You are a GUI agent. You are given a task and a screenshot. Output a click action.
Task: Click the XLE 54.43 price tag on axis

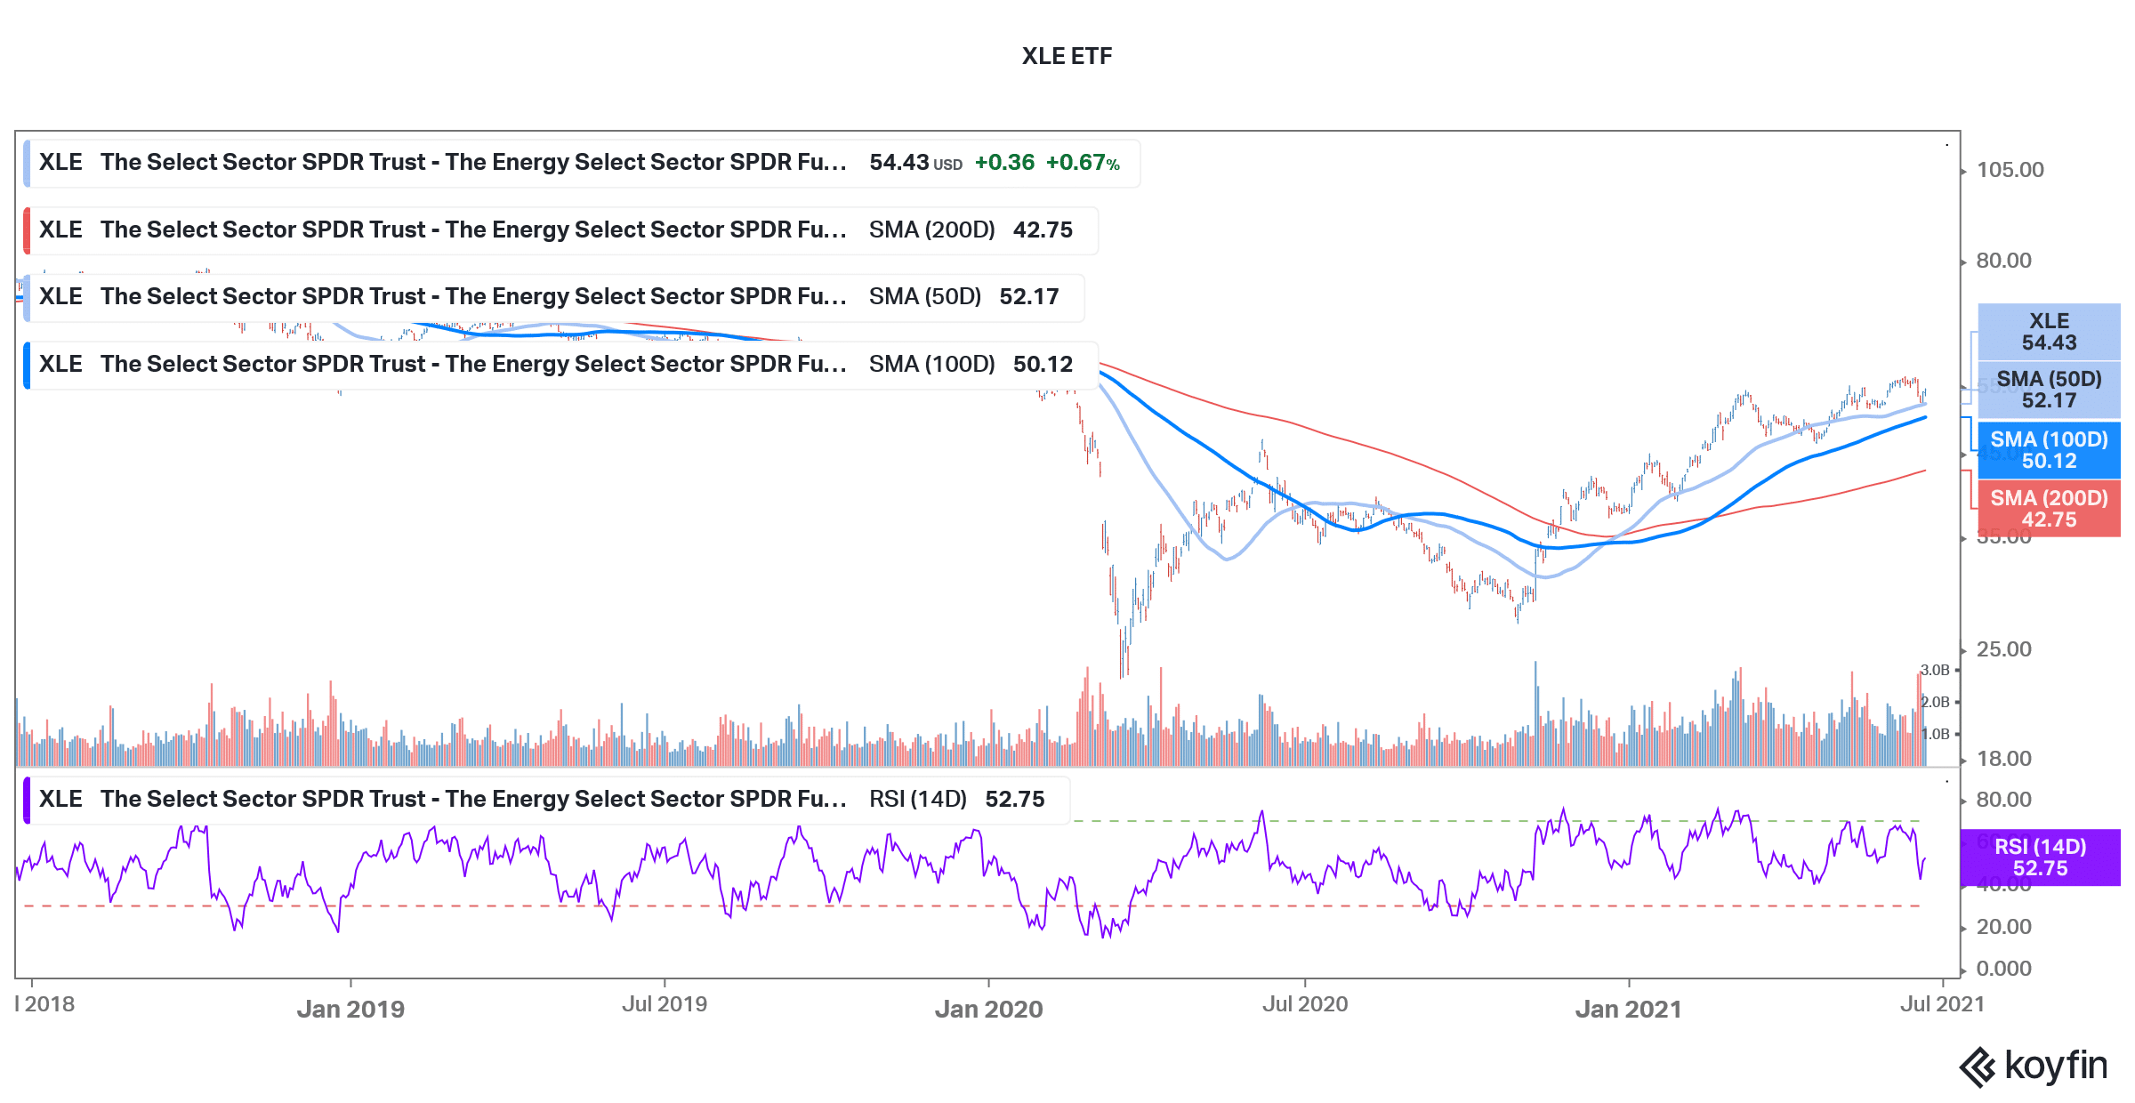(2049, 332)
